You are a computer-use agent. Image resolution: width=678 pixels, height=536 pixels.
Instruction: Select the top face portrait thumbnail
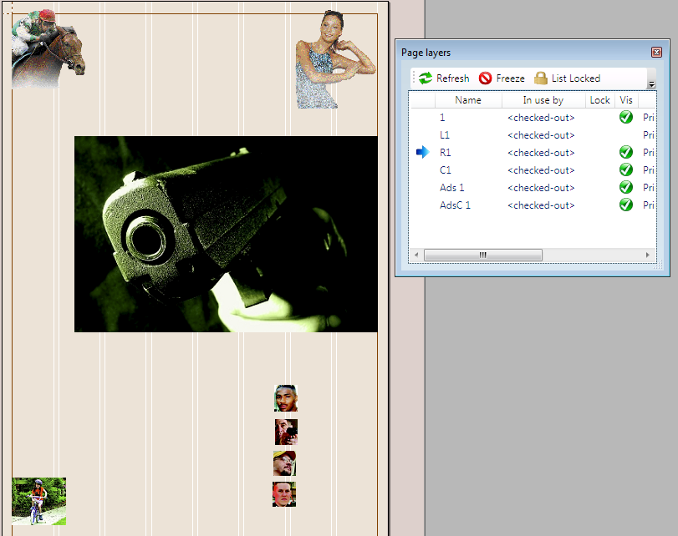[x=286, y=398]
